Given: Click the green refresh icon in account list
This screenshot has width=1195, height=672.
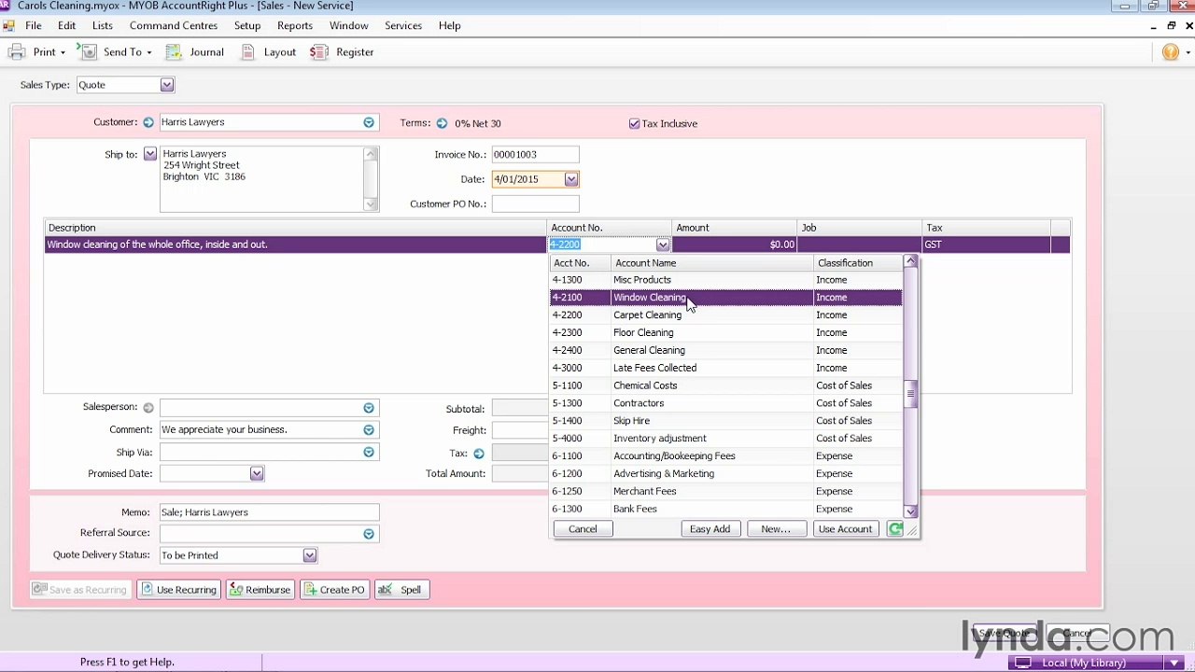Looking at the screenshot, I should pos(894,529).
